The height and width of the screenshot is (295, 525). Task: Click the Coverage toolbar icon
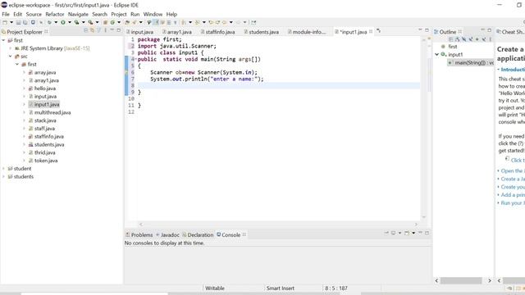point(76,22)
